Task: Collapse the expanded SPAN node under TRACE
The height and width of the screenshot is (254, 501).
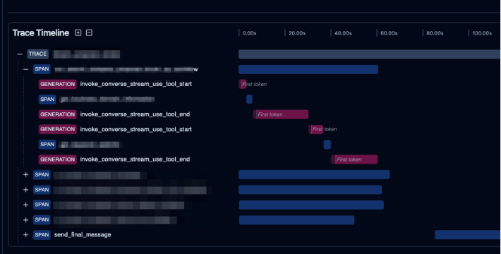Action: coord(26,69)
